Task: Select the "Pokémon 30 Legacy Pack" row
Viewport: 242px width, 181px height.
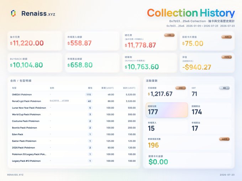Action: coord(74,154)
